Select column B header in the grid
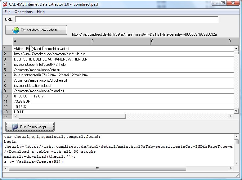Viewport: 242px width, 180px height. coord(121,41)
